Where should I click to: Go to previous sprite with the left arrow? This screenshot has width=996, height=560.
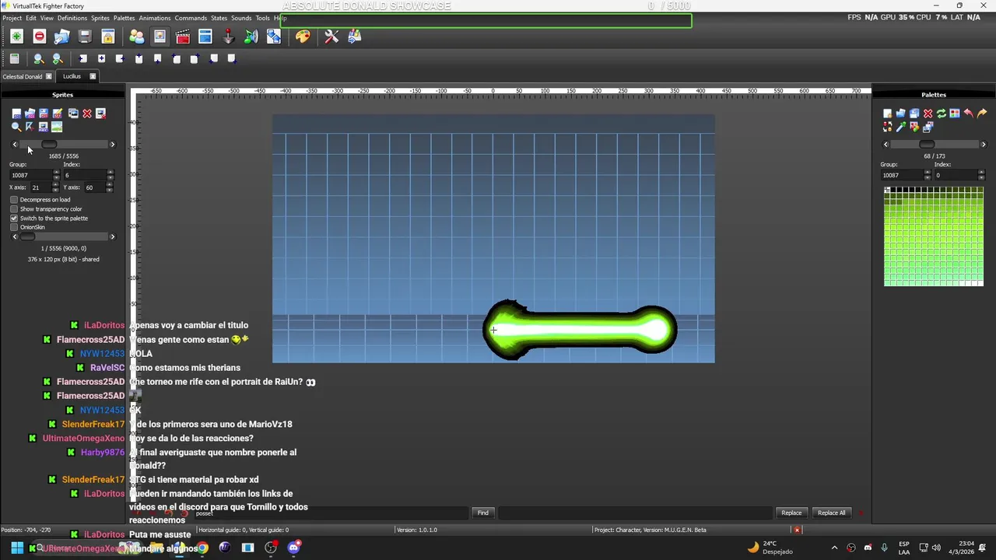point(14,145)
